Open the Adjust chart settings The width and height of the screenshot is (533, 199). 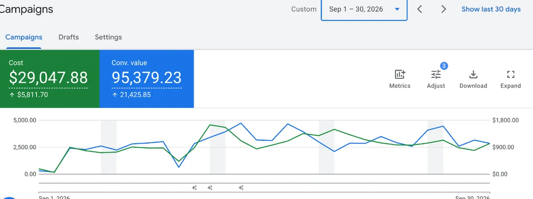[436, 79]
